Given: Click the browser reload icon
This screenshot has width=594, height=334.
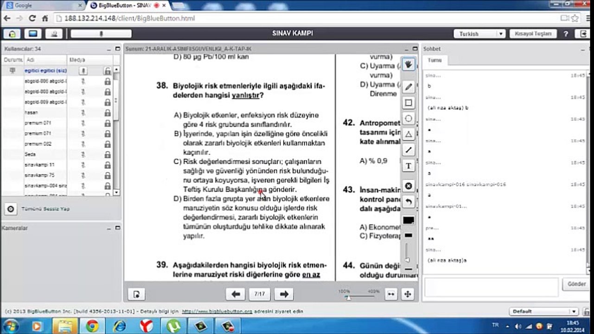Looking at the screenshot, I should (32, 19).
